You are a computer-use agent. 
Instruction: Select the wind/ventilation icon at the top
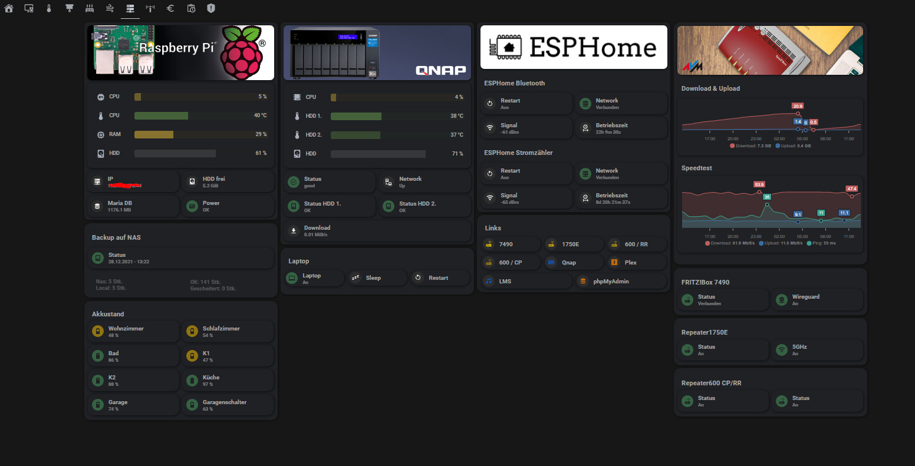point(110,8)
